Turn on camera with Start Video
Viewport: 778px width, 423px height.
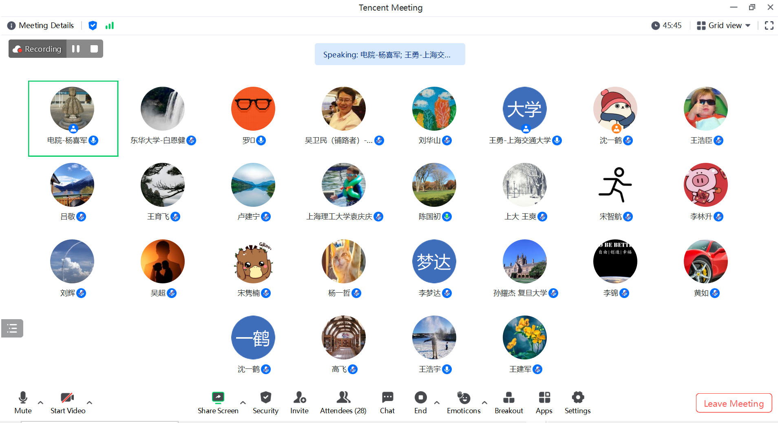[68, 402]
